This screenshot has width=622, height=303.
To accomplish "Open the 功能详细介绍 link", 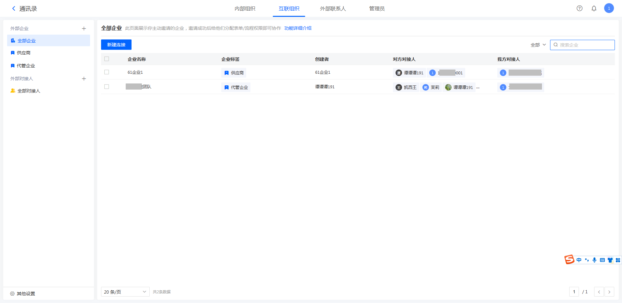I will click(x=298, y=28).
